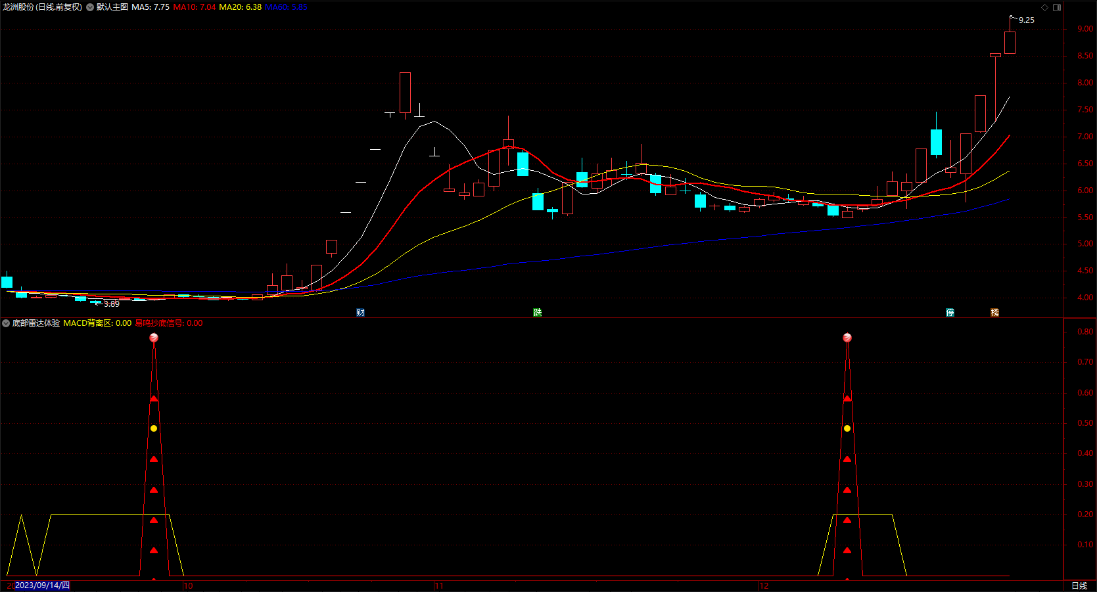Click month 12 on the time axis
1097x592 pixels.
click(764, 586)
